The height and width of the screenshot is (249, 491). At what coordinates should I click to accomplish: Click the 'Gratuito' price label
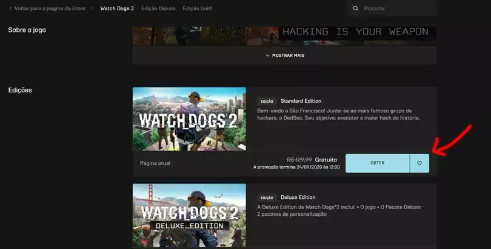[326, 160]
